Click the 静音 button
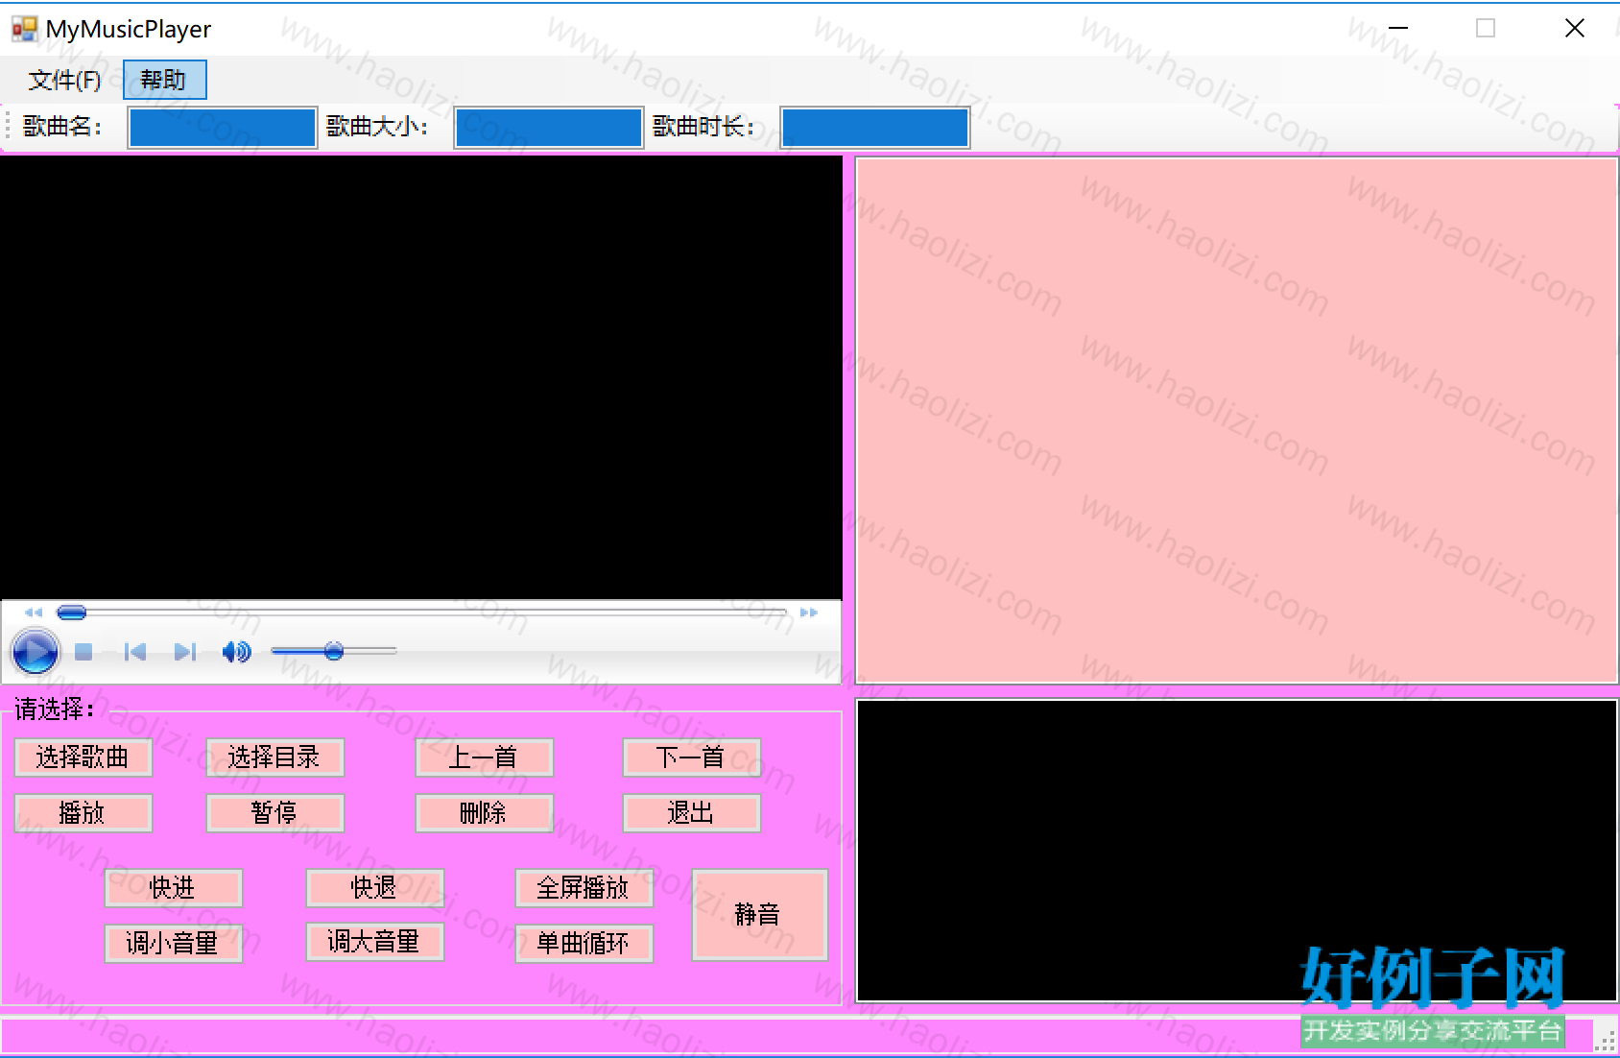Image resolution: width=1620 pixels, height=1058 pixels. click(x=760, y=915)
